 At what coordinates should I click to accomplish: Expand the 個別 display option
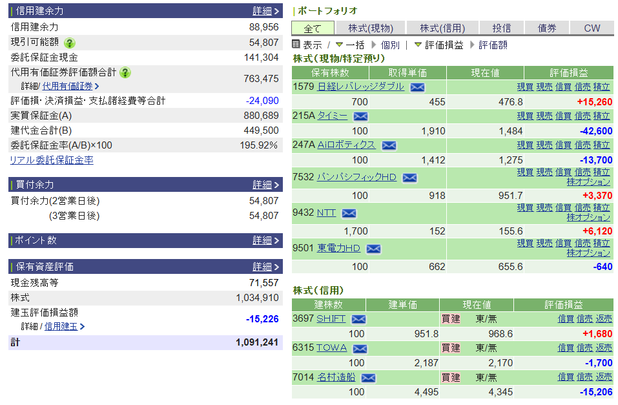385,45
